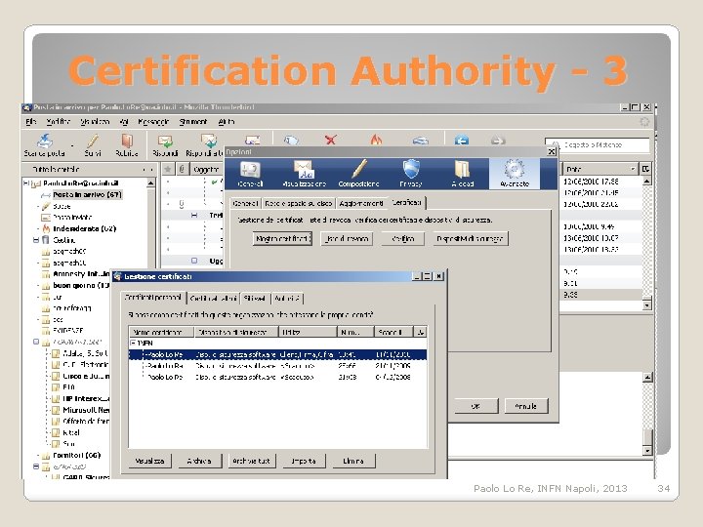Open the Strumenti menu

pos(192,121)
